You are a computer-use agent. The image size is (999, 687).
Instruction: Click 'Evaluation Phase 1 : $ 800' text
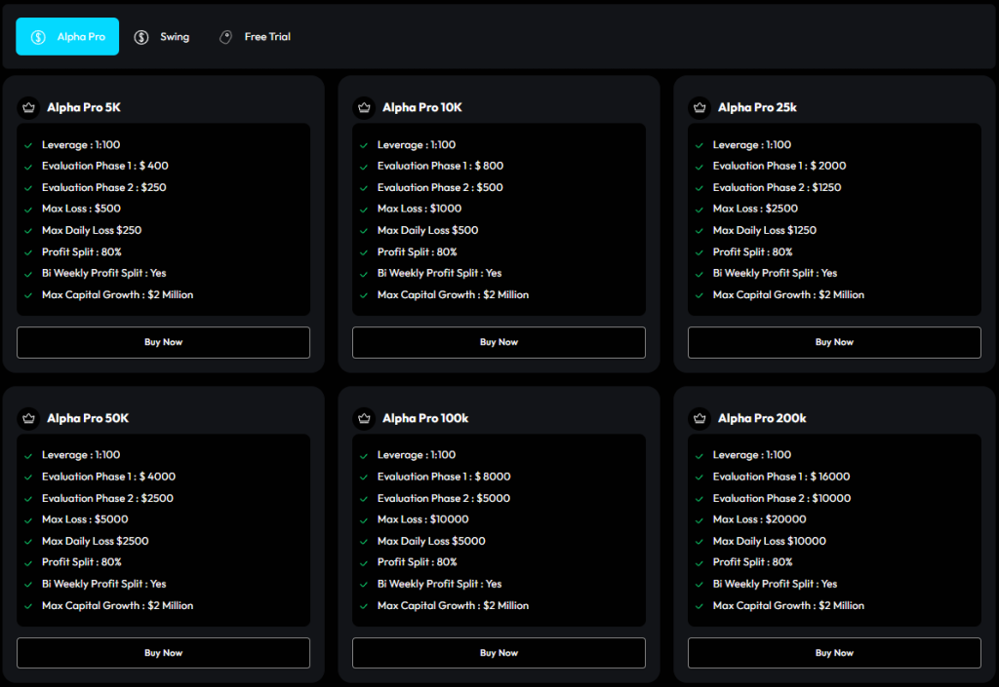[x=440, y=166]
